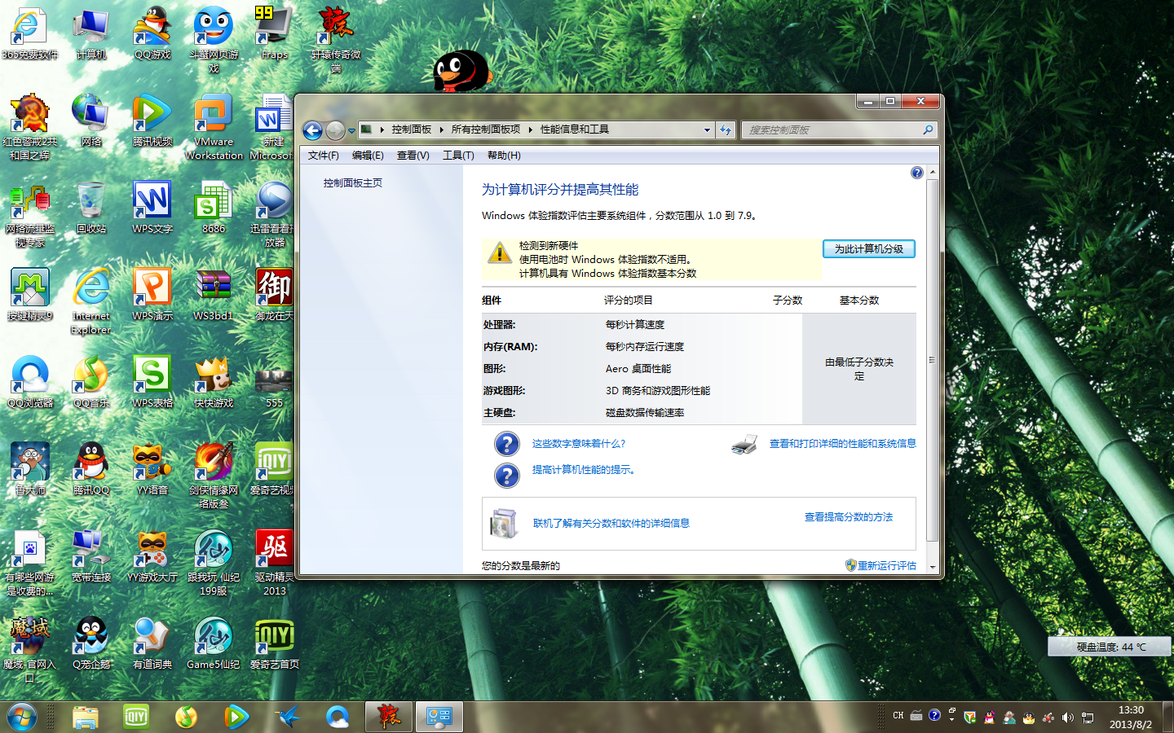Open the 回收站 recycle bin
This screenshot has height=733, width=1174.
91,208
